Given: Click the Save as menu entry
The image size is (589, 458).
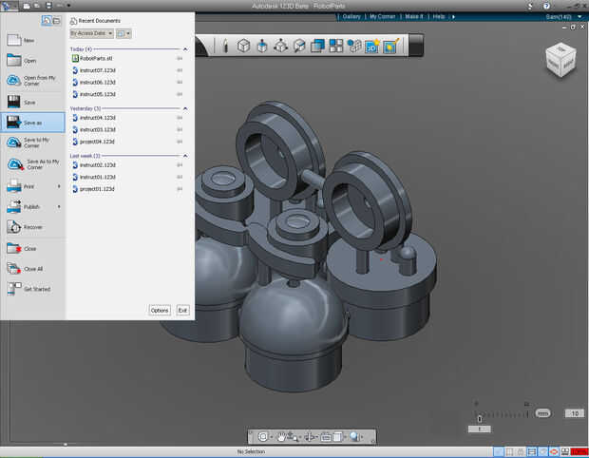Looking at the screenshot, I should coord(32,123).
